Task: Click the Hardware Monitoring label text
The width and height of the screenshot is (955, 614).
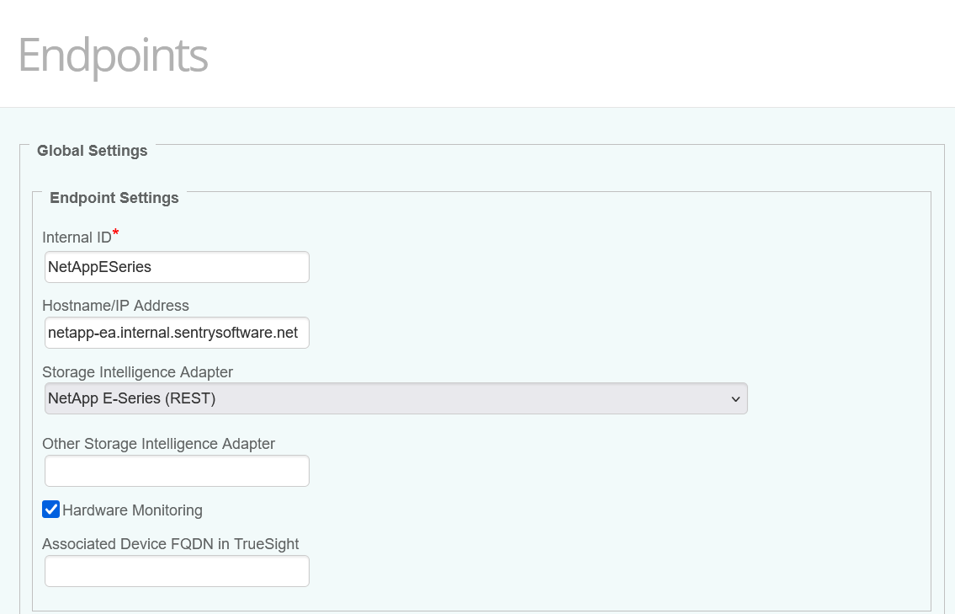Action: click(132, 510)
